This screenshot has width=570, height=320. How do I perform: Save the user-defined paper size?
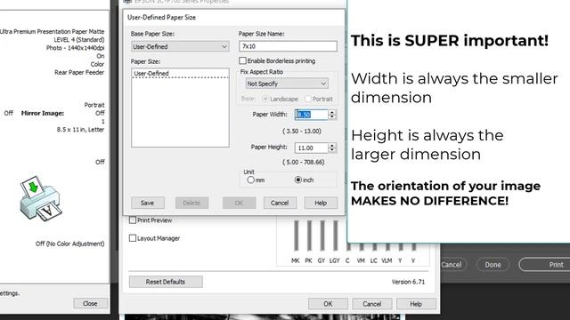point(148,203)
